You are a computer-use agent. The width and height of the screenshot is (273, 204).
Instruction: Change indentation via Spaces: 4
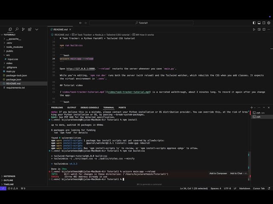click(216, 188)
